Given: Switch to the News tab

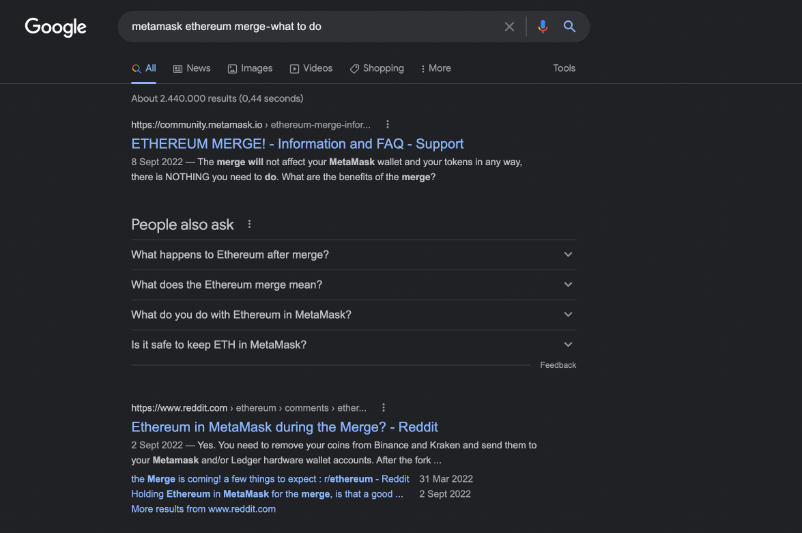Looking at the screenshot, I should pyautogui.click(x=192, y=68).
